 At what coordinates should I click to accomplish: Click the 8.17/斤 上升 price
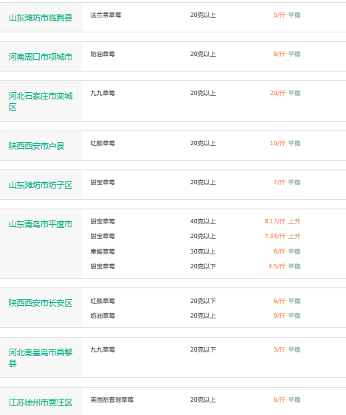click(x=282, y=221)
